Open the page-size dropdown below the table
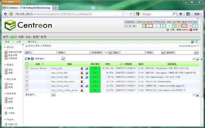Screen dimensions: 205x128 197,95
